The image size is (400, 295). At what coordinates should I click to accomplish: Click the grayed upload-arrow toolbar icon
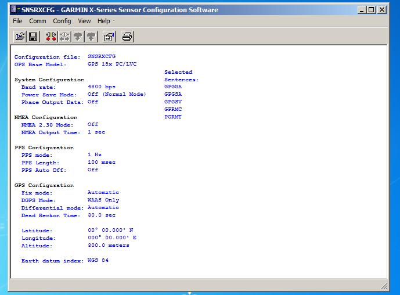coord(91,37)
